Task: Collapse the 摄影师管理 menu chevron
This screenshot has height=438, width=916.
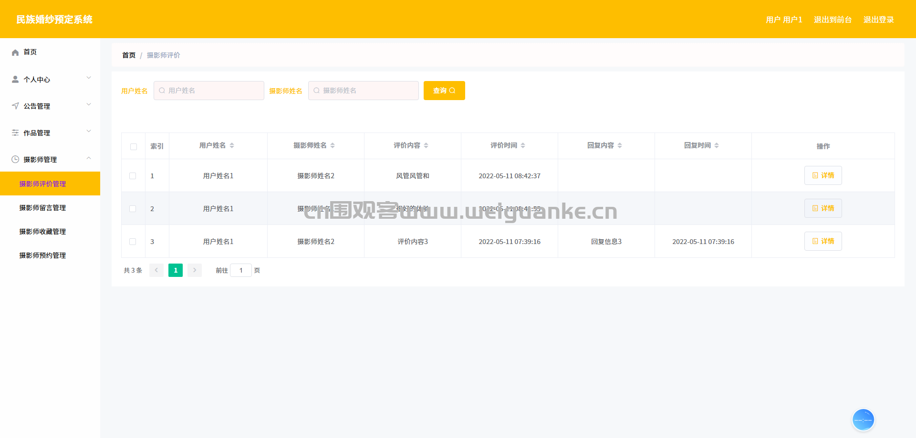Action: pyautogui.click(x=89, y=158)
